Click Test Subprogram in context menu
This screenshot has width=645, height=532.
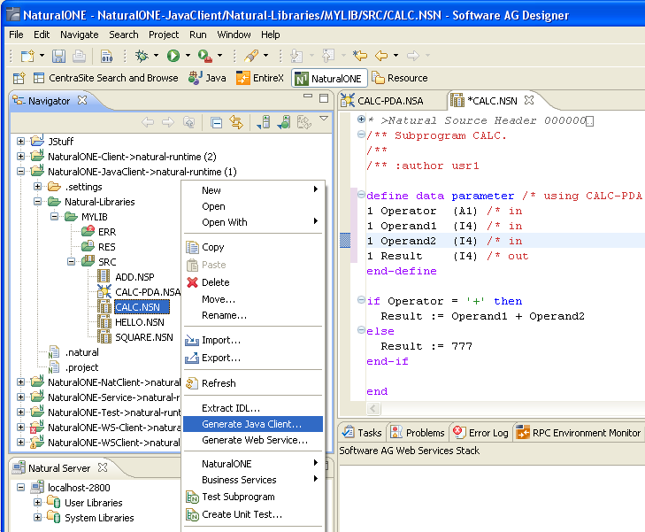pyautogui.click(x=253, y=497)
